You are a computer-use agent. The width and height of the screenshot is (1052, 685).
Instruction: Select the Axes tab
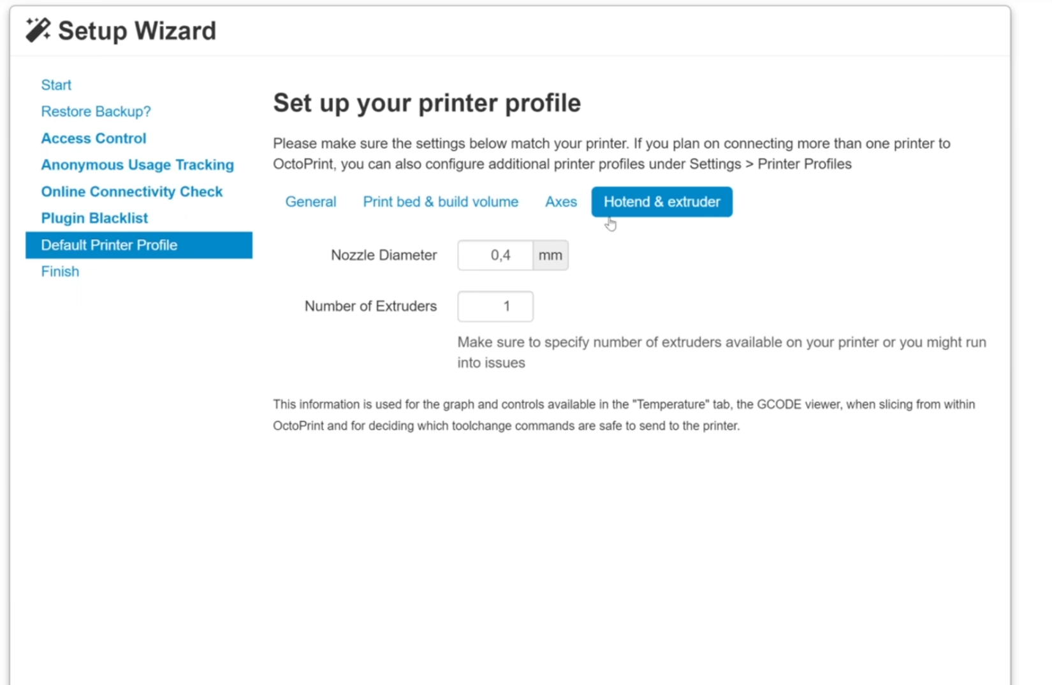click(x=560, y=202)
